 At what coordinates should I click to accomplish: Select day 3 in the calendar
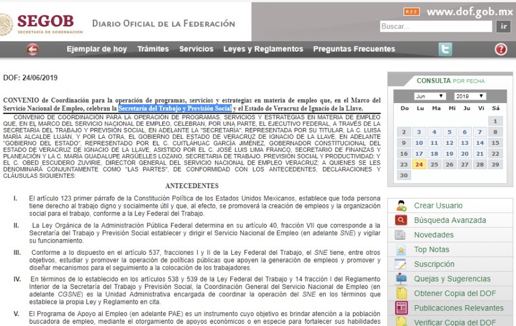point(419,132)
